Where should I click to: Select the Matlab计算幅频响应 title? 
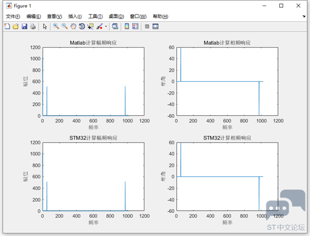point(93,43)
